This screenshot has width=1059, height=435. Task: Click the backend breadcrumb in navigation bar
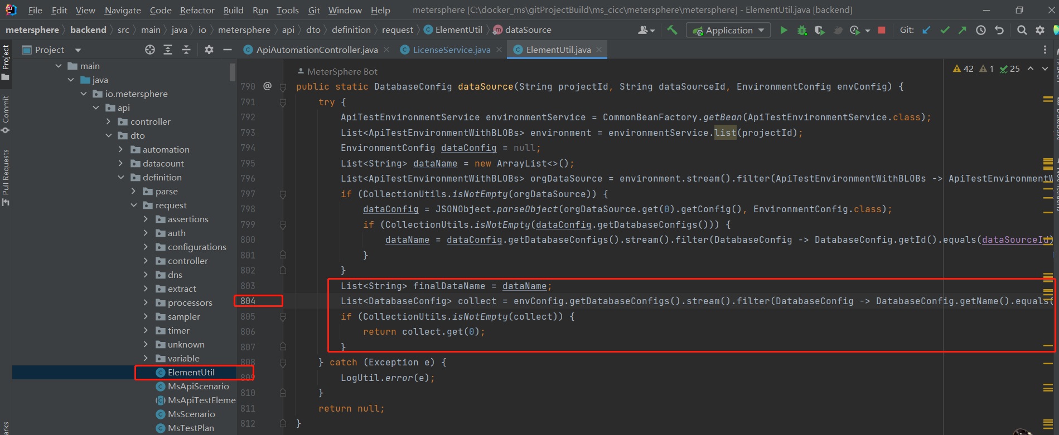(88, 30)
